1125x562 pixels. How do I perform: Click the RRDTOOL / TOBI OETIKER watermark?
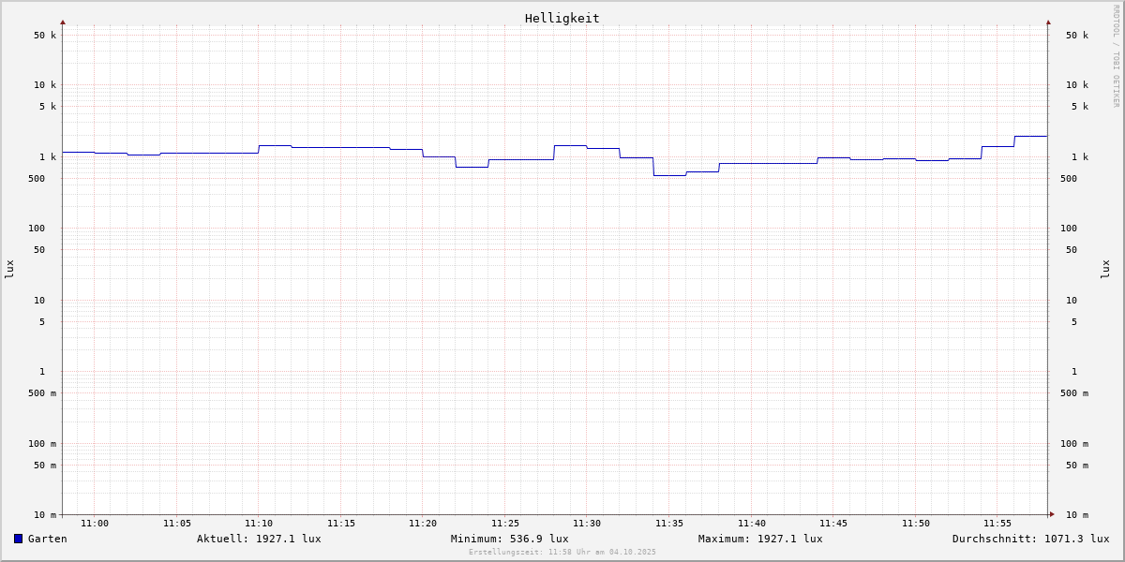[x=1116, y=56]
